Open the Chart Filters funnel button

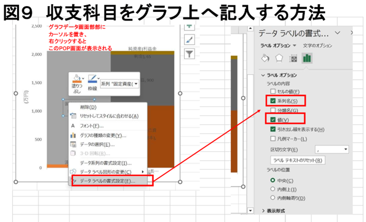(x=188, y=53)
